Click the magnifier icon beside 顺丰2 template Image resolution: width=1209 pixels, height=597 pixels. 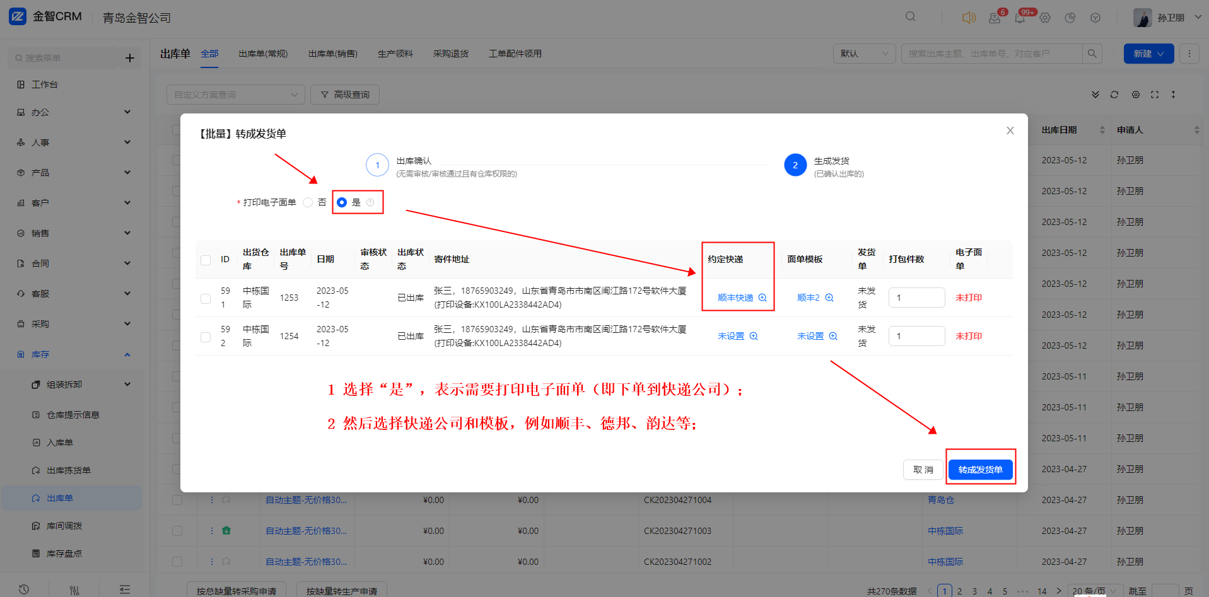[829, 298]
